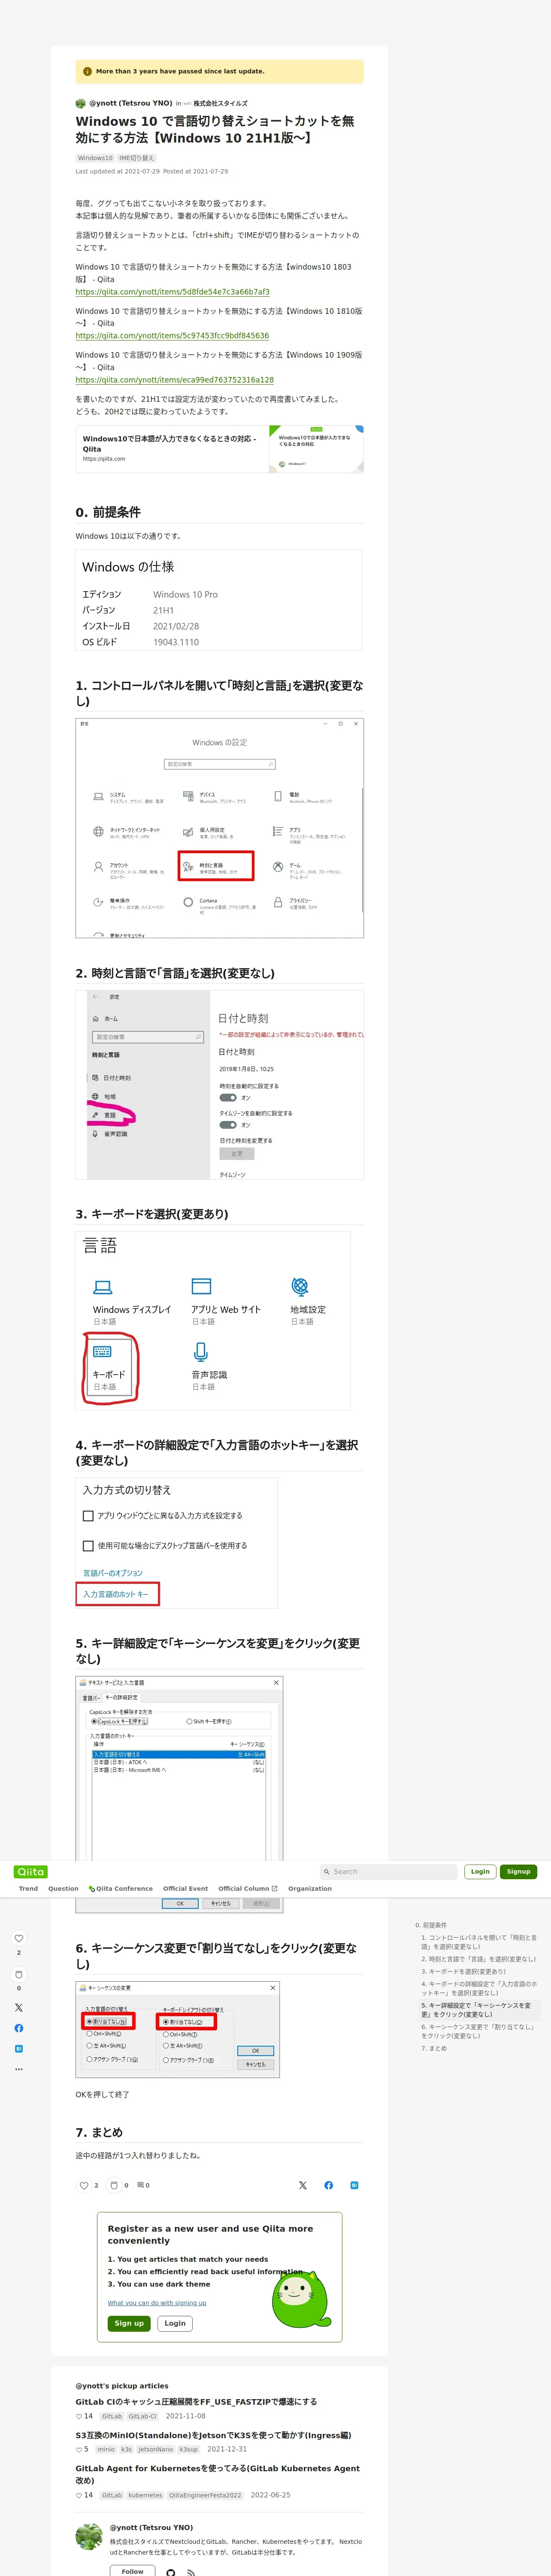
Task: Open the 株式会社スタイルズ organization link
Action: (x=220, y=103)
